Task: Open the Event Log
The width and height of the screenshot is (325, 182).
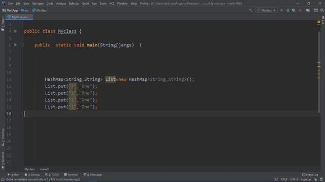Action: [310, 175]
